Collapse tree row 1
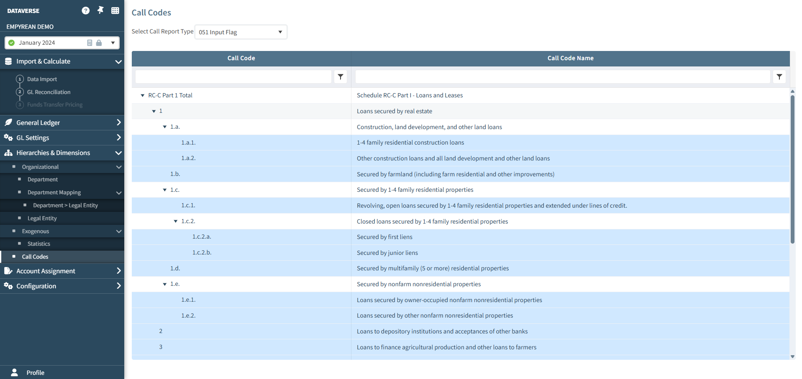 (154, 111)
